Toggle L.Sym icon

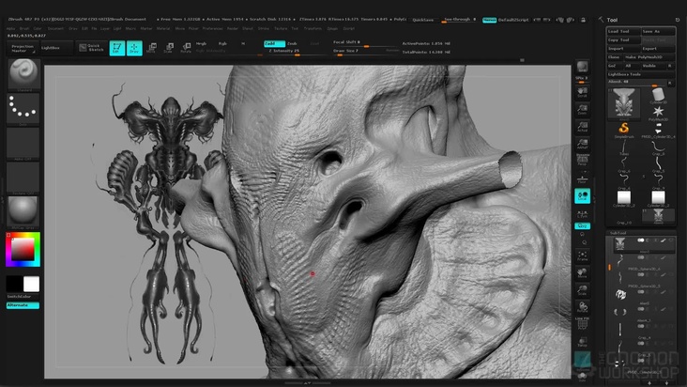(x=582, y=214)
